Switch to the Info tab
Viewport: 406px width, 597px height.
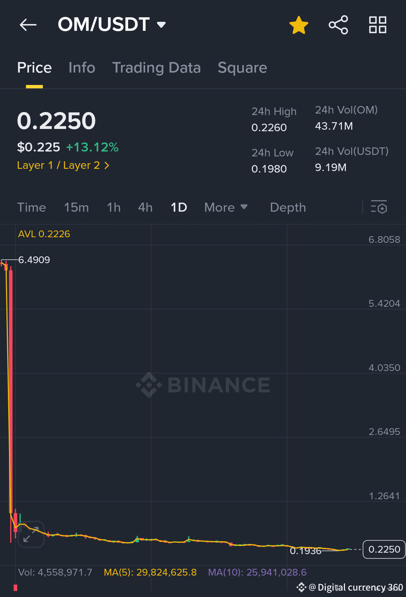point(82,68)
